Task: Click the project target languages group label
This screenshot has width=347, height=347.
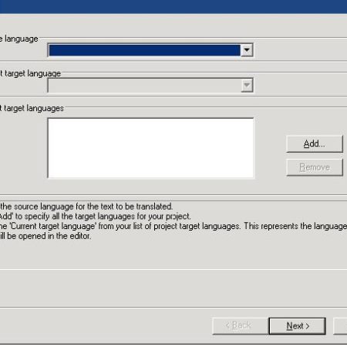Action: 32,109
